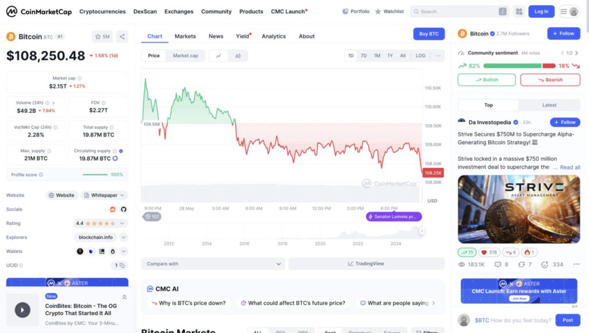The image size is (589, 333).
Task: Open the Markets tab
Action: coord(185,36)
